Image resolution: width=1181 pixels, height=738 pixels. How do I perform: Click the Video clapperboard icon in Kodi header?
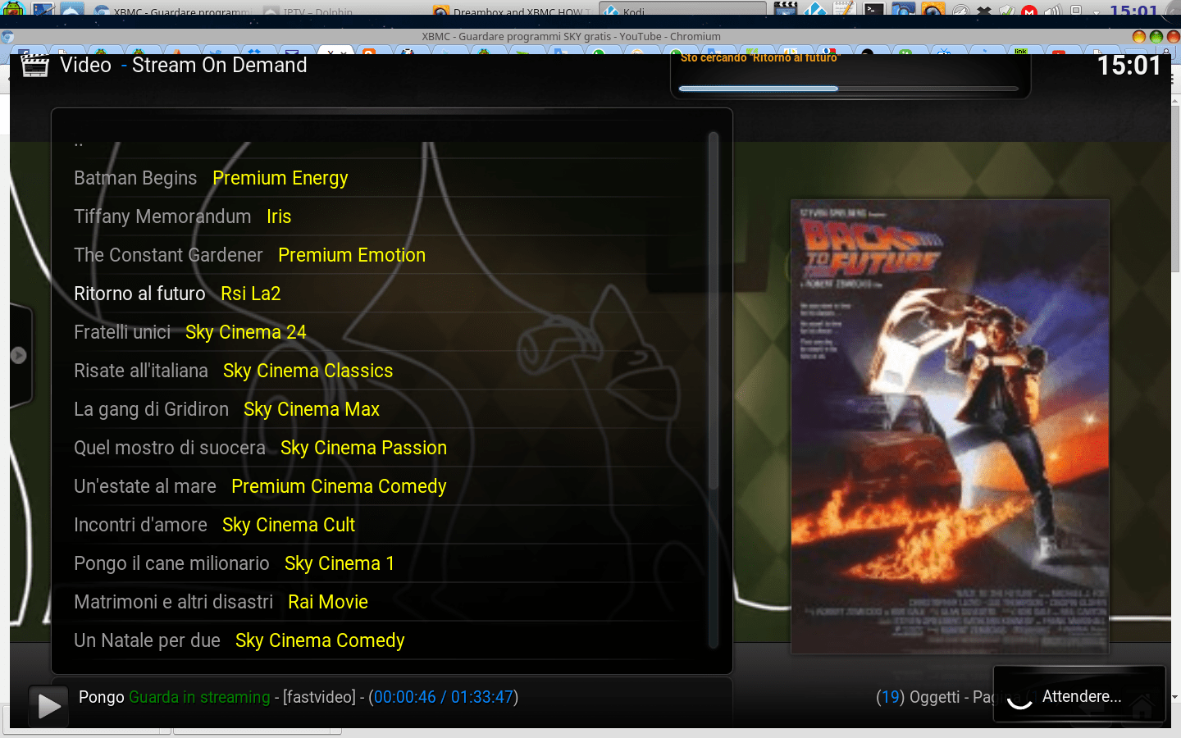click(34, 66)
